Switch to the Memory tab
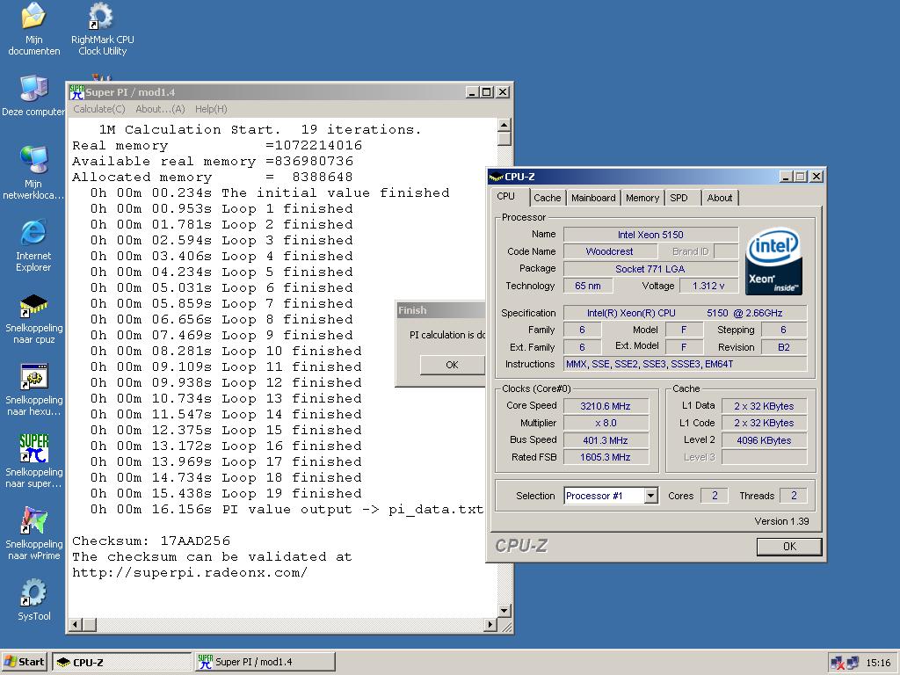Viewport: 900px width, 675px height. point(642,198)
